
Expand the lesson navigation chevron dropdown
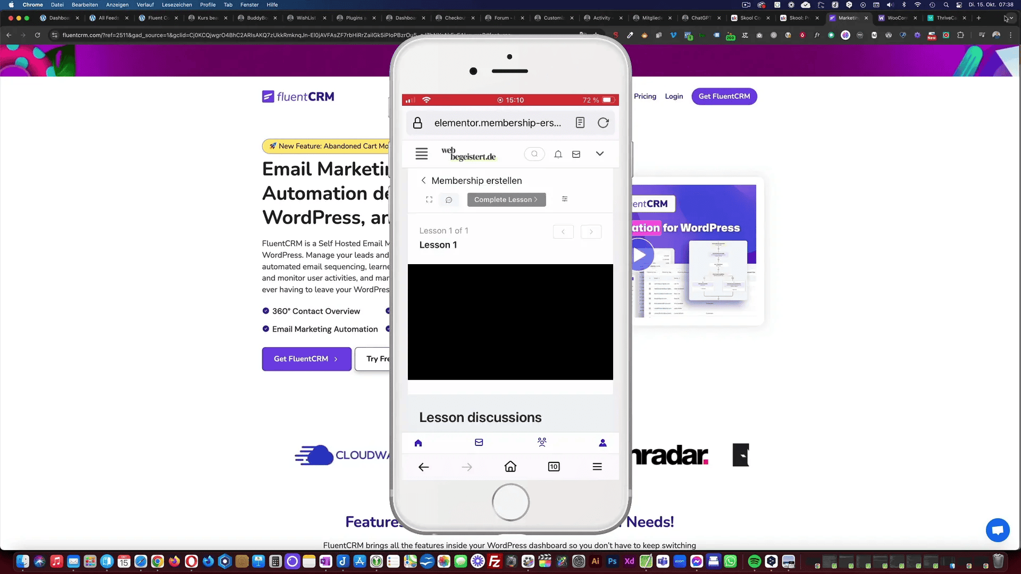point(599,154)
